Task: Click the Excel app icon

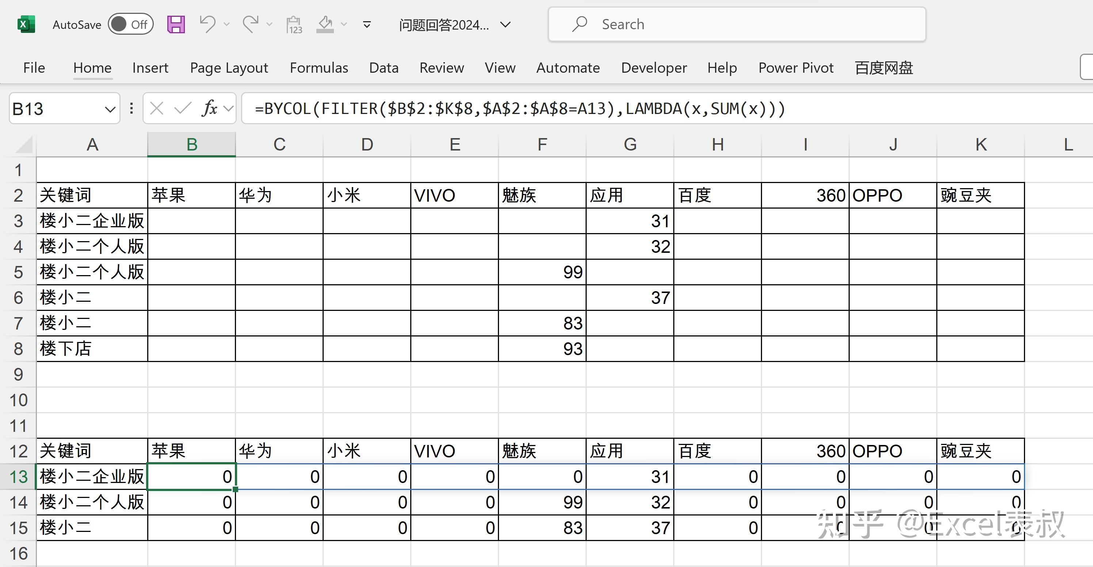Action: (26, 24)
